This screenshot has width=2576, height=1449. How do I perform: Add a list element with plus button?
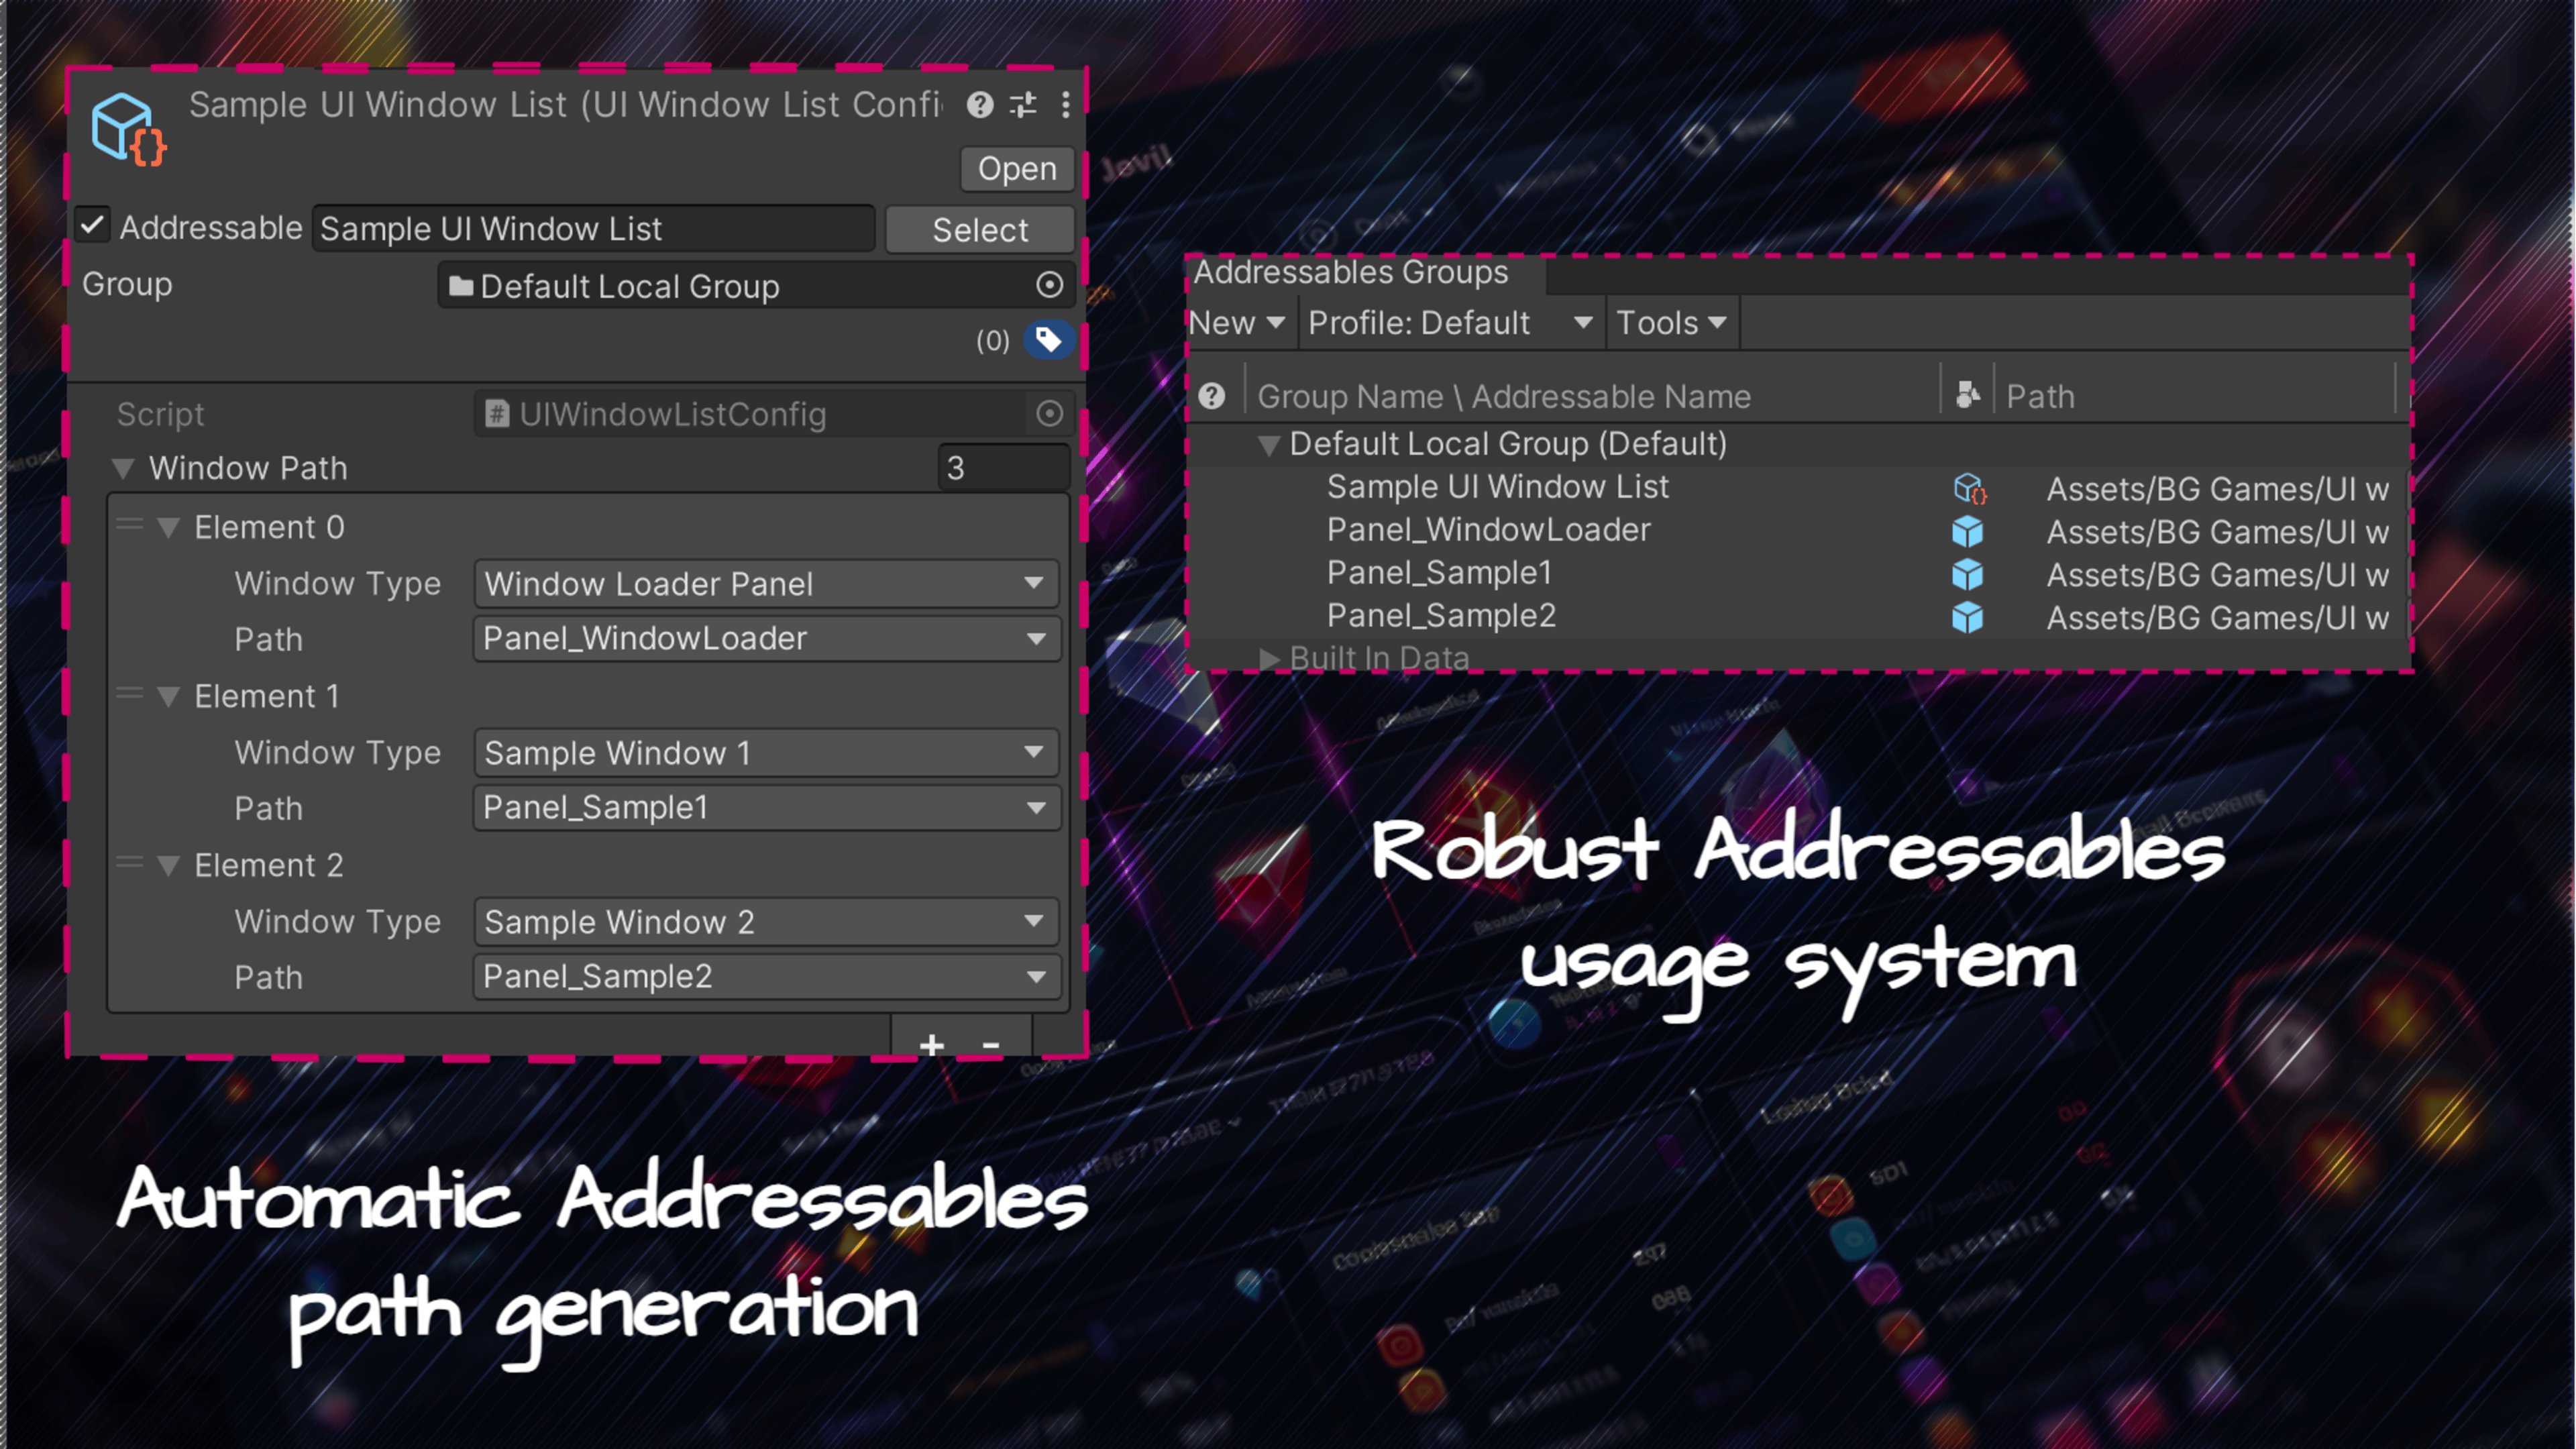pyautogui.click(x=932, y=1044)
